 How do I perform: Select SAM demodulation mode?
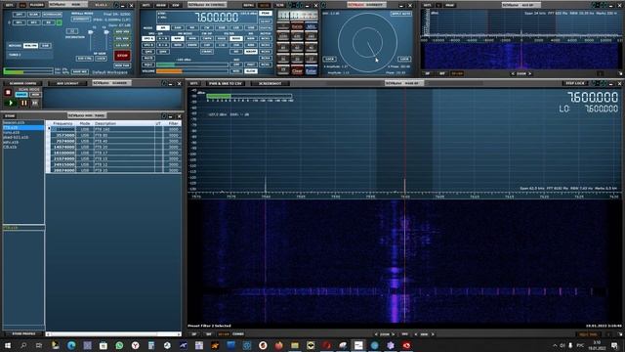178,28
